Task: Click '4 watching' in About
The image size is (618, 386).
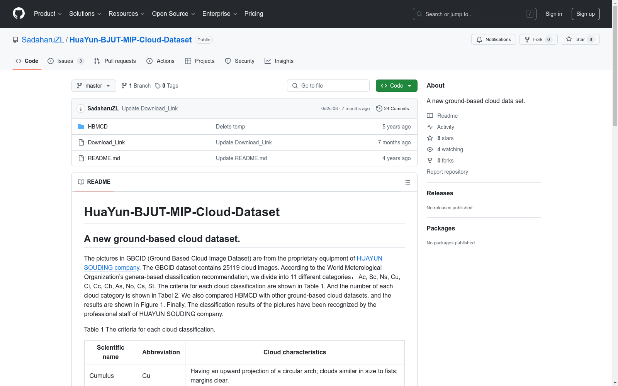Action: pos(450,149)
